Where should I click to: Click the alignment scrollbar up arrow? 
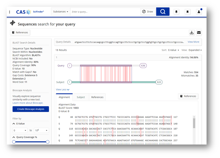[x=194, y=117]
